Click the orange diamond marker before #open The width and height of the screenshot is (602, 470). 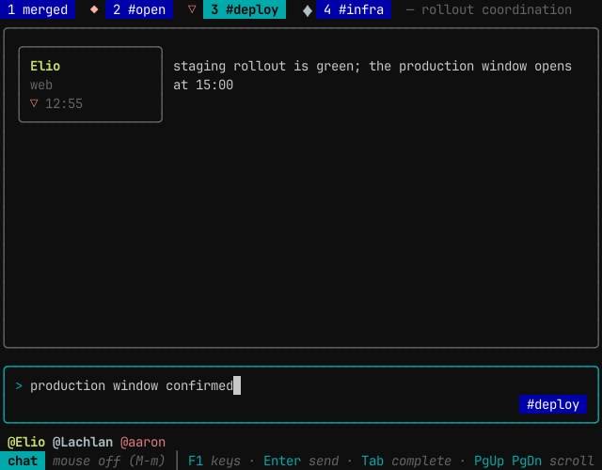pos(94,9)
